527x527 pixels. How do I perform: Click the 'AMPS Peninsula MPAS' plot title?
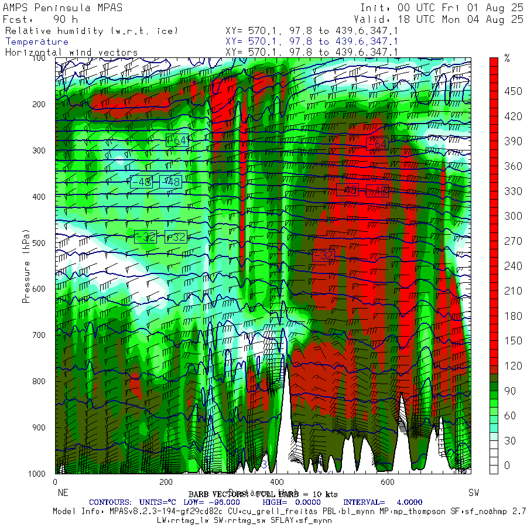[63, 8]
